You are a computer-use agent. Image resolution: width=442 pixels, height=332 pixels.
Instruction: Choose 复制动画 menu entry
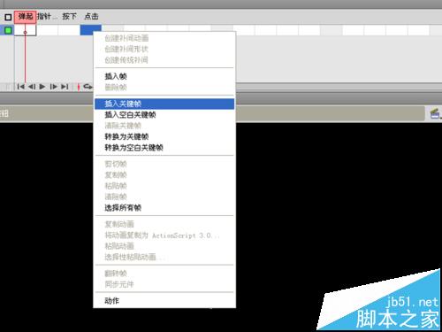(x=164, y=224)
